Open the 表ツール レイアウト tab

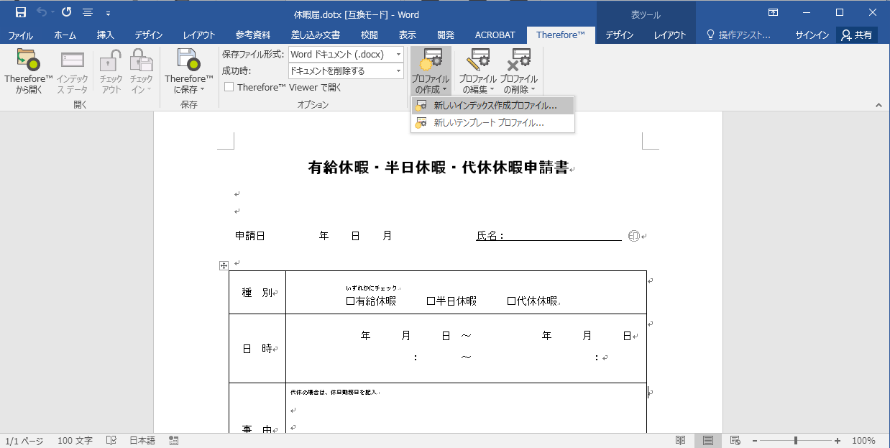(670, 35)
